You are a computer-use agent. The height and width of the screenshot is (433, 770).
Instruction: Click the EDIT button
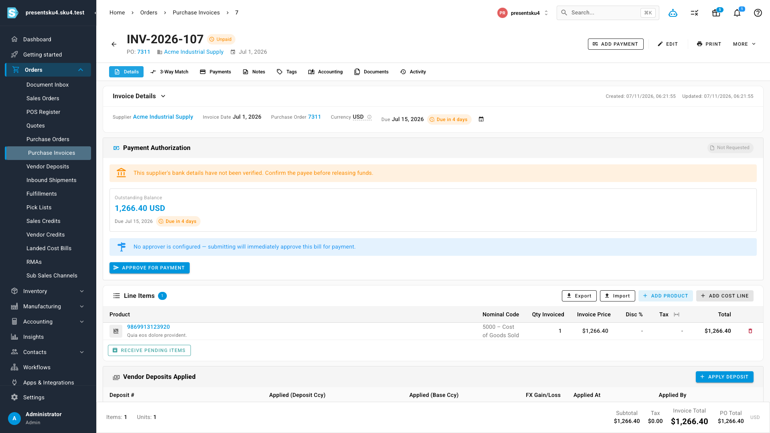point(668,44)
